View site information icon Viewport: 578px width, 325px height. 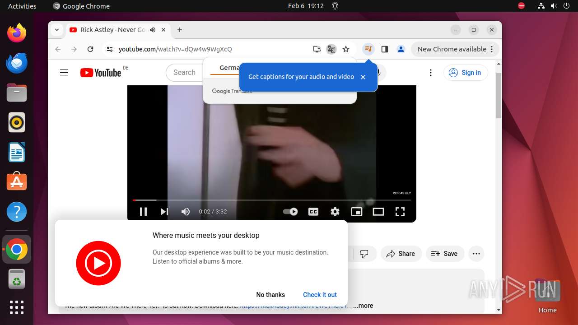pyautogui.click(x=109, y=49)
